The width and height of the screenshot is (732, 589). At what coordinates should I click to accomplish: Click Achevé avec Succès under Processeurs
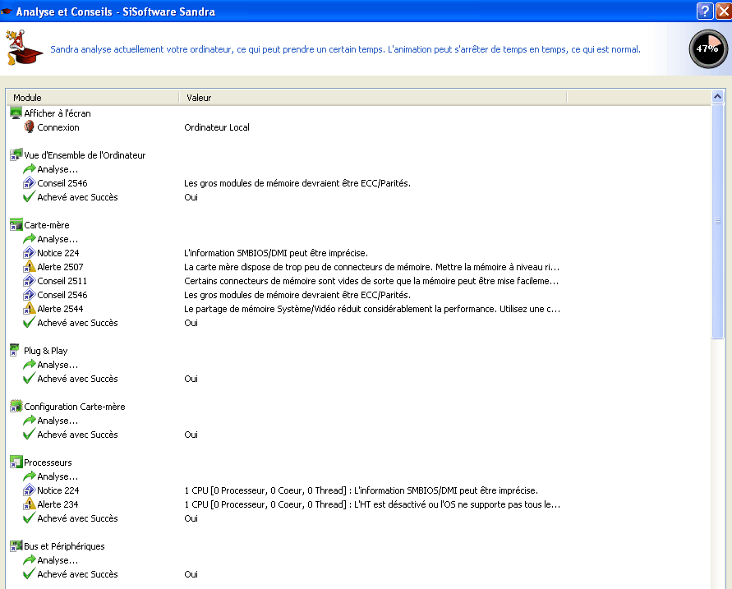77,518
